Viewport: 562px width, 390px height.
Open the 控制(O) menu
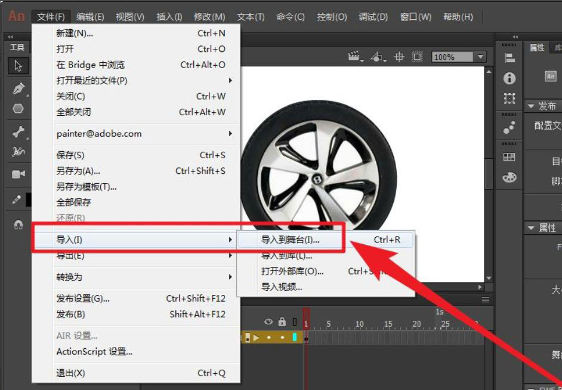point(332,17)
